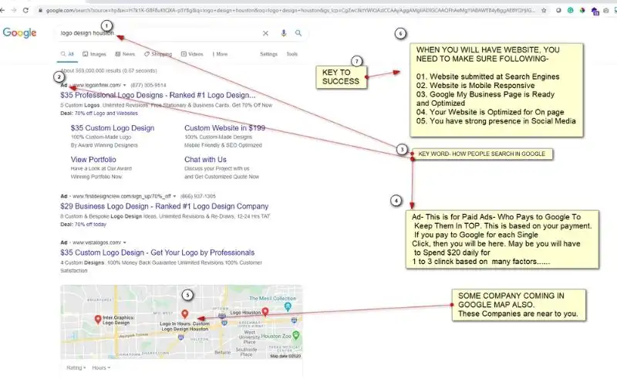
Task: Clear the search box with X icon
Action: click(x=265, y=33)
